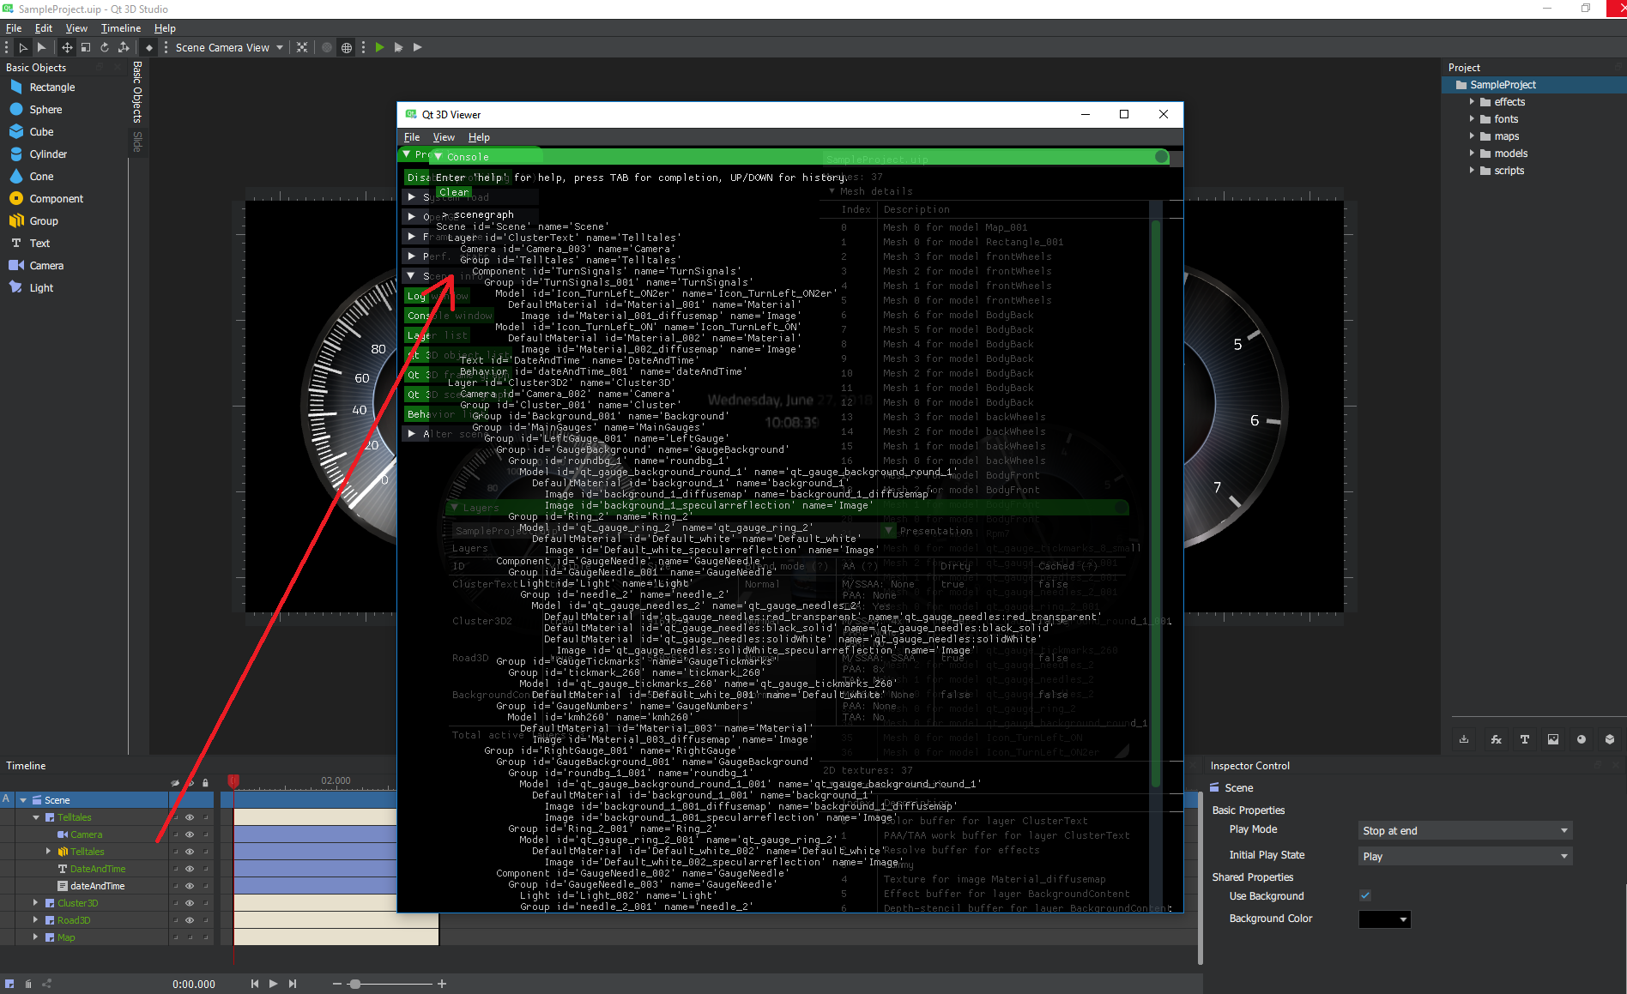Select the Rotate tool in the toolbar
Image resolution: width=1627 pixels, height=994 pixels.
(105, 47)
